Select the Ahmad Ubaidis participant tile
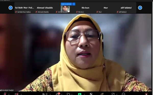This screenshot has height=95, width=153. tap(45, 8)
